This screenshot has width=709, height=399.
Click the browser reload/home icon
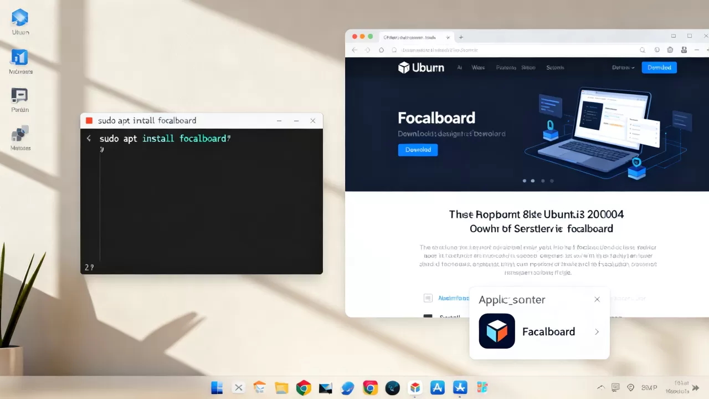pyautogui.click(x=381, y=50)
